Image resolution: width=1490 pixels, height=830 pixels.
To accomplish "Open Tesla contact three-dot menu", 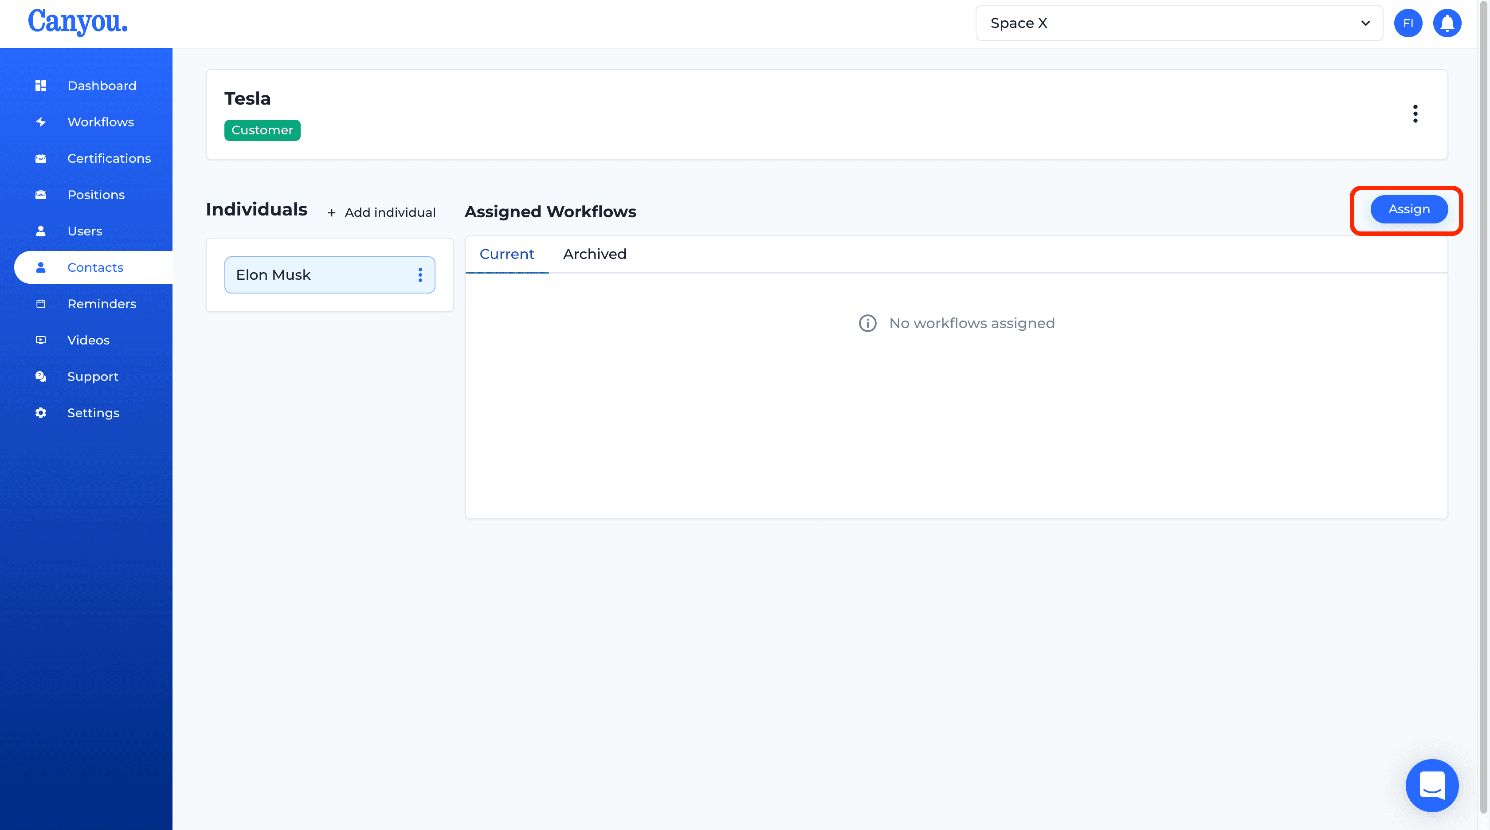I will pyautogui.click(x=1414, y=114).
